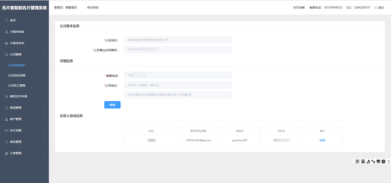Switch IME language via the 英 icon

click(x=363, y=161)
